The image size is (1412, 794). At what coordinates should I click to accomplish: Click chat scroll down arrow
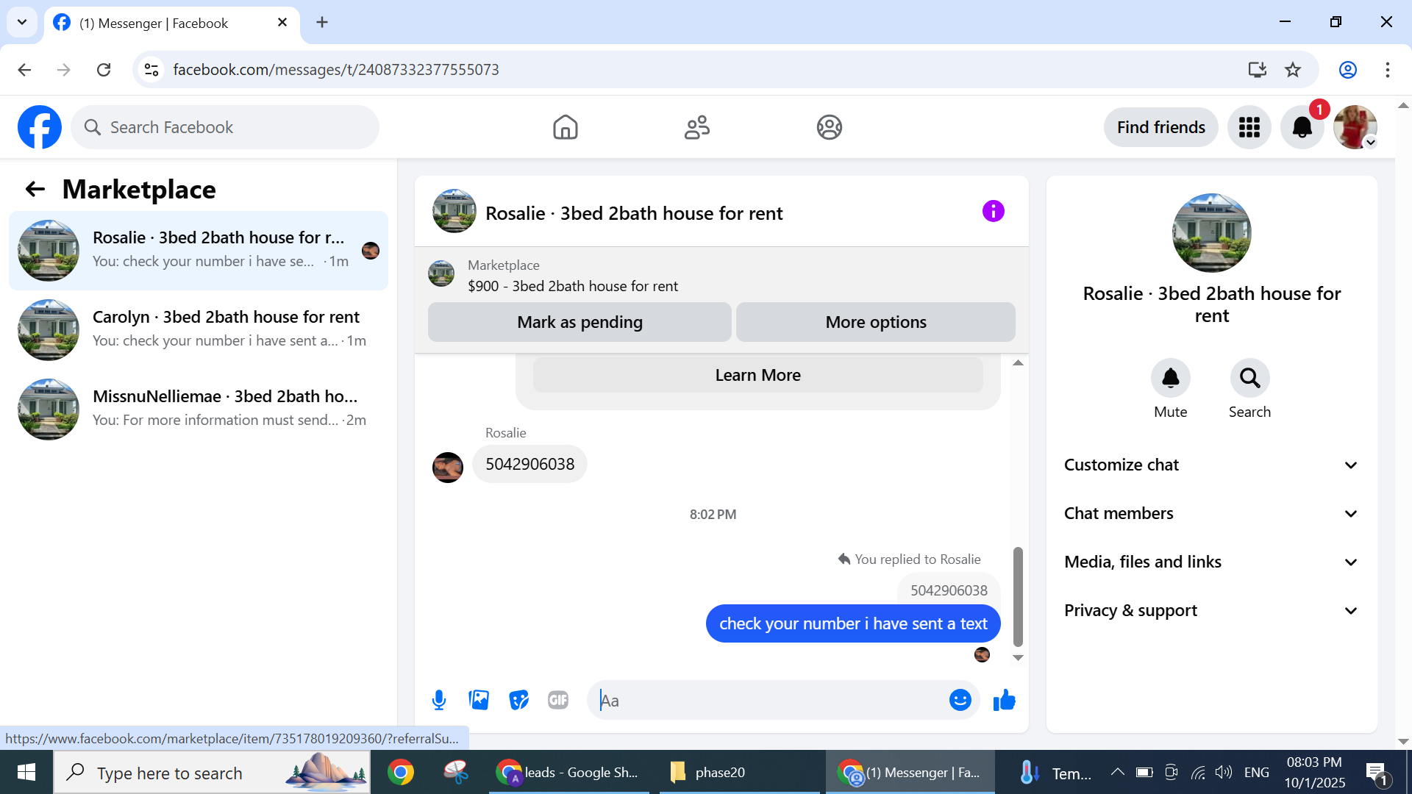(1018, 658)
